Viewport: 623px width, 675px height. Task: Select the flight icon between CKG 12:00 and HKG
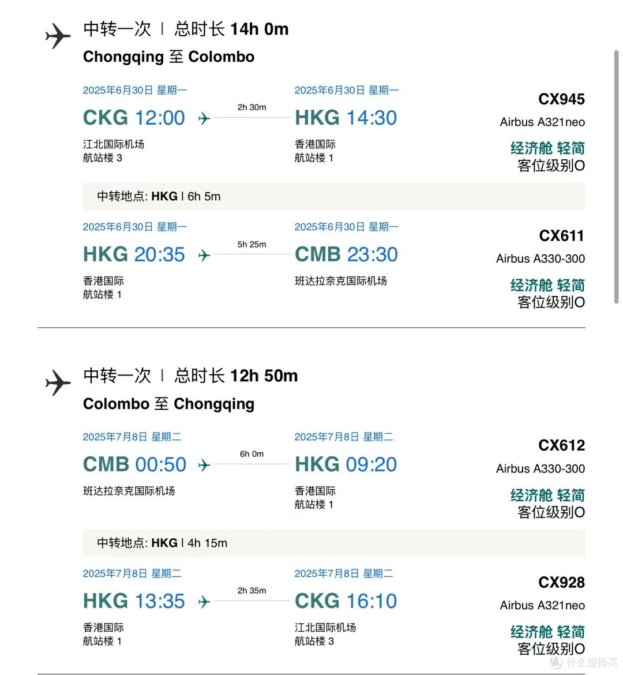click(203, 118)
